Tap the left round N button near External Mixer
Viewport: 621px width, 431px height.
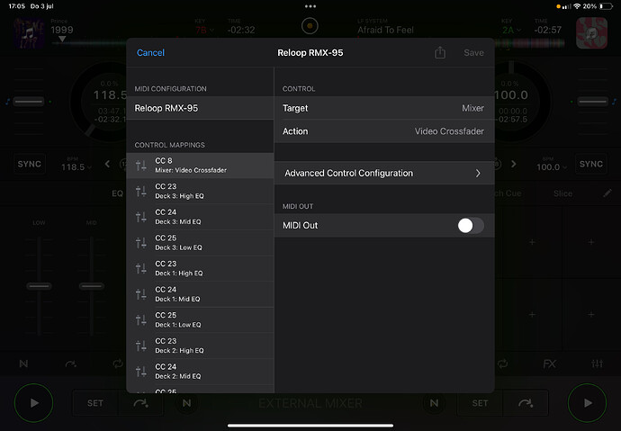(186, 403)
